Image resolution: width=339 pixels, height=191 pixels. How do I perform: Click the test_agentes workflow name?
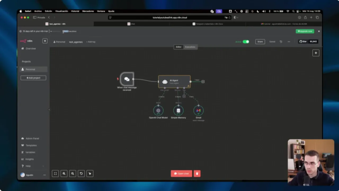pos(76,42)
